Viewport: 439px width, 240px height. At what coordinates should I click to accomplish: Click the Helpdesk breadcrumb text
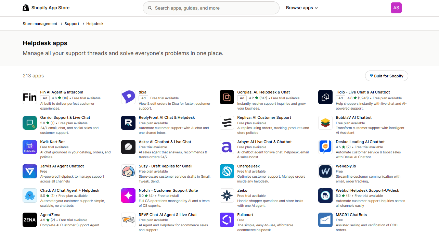point(95,24)
